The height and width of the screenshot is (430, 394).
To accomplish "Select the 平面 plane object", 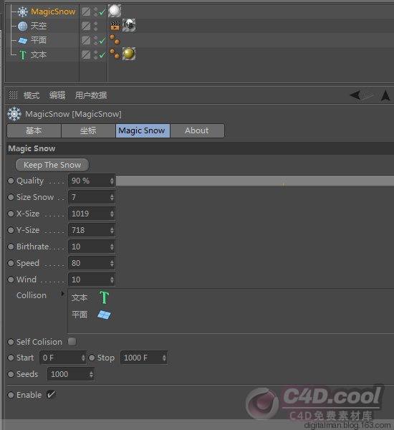I will coord(39,40).
